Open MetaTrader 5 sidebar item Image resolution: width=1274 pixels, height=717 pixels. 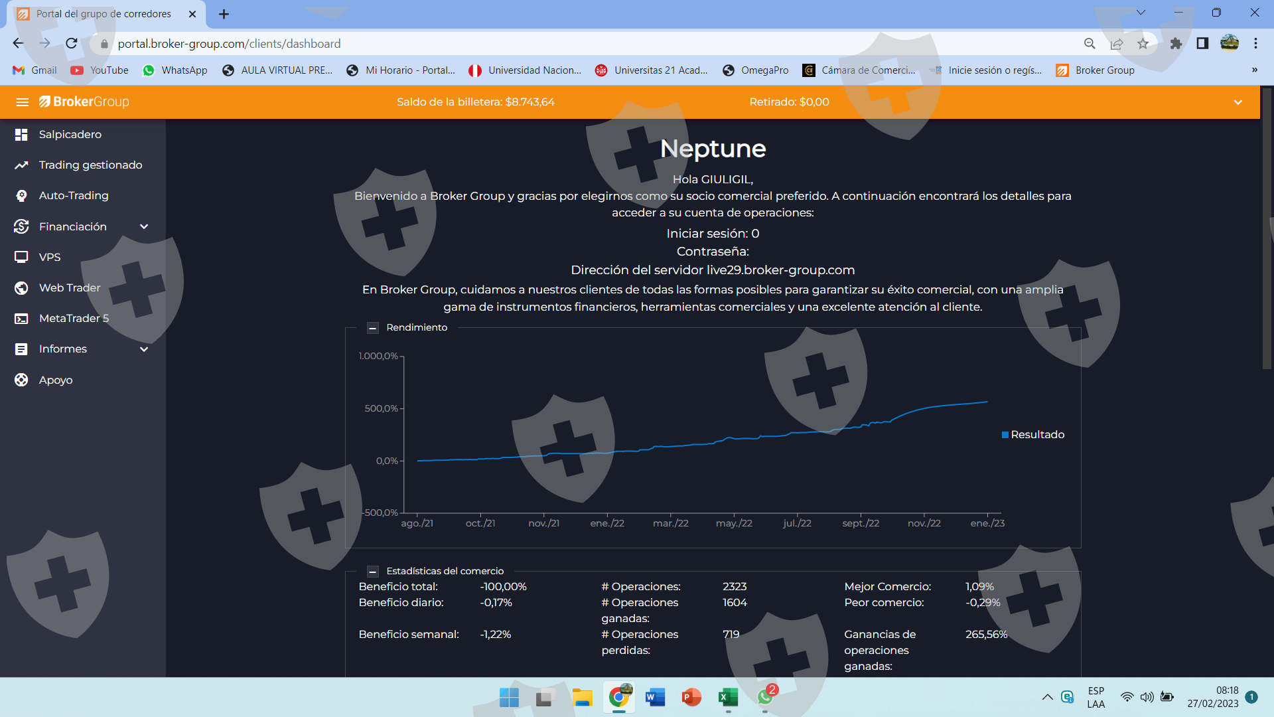tap(73, 319)
